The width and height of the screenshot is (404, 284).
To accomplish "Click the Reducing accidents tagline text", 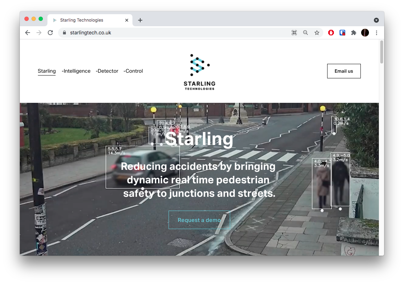I will (199, 180).
